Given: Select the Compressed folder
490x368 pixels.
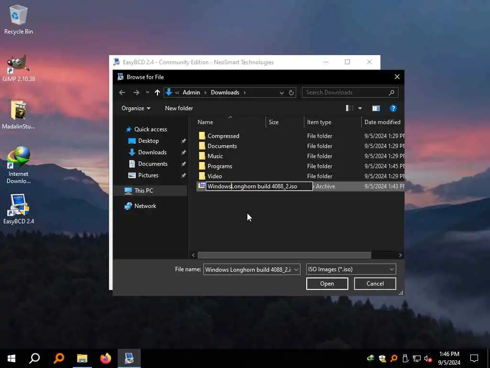Looking at the screenshot, I should click(223, 136).
